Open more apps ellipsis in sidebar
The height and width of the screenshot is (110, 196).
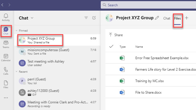pos(6,98)
